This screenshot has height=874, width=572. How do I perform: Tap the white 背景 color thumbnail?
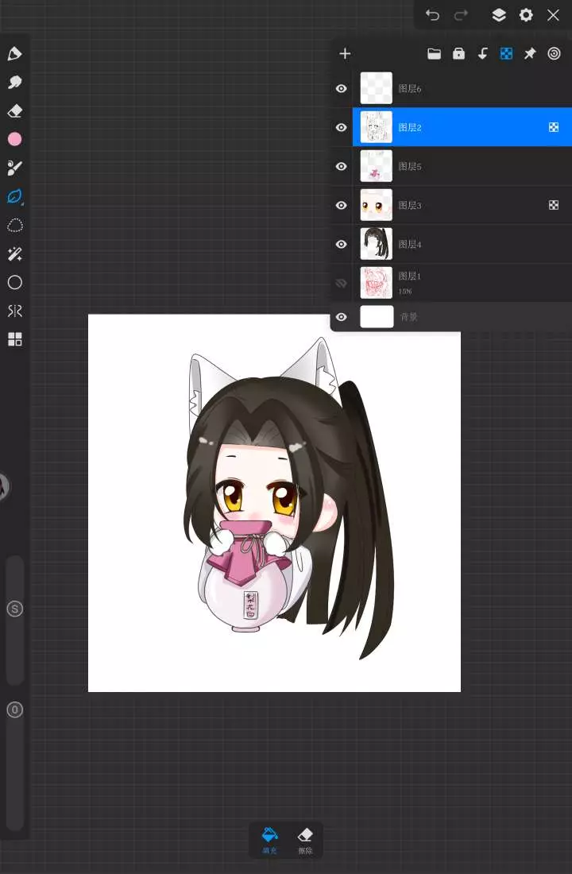377,316
